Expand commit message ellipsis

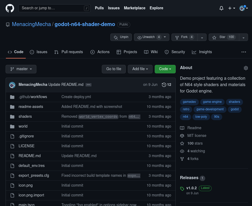[89, 85]
